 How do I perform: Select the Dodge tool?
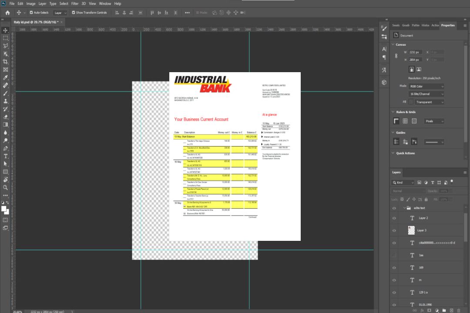coord(5,140)
